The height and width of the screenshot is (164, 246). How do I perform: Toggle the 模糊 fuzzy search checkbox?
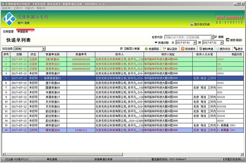tap(216, 36)
